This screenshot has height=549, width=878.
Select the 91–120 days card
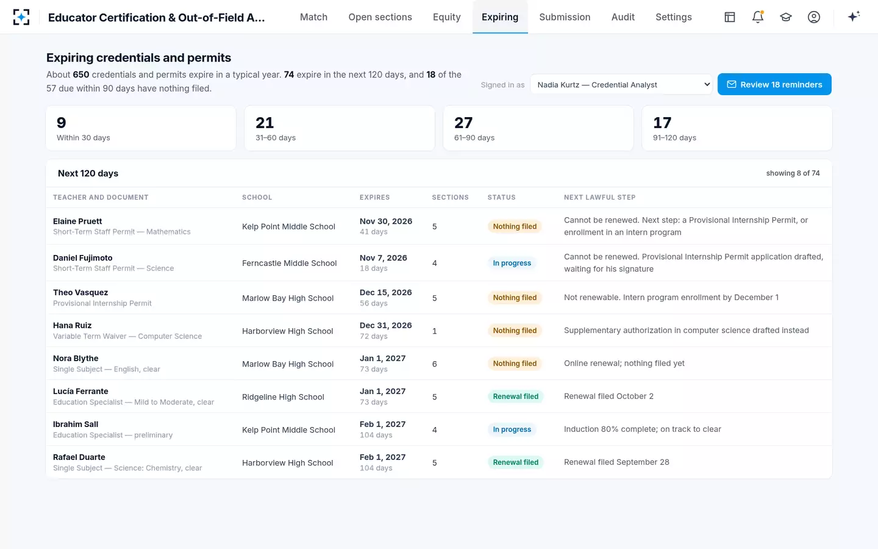point(737,128)
